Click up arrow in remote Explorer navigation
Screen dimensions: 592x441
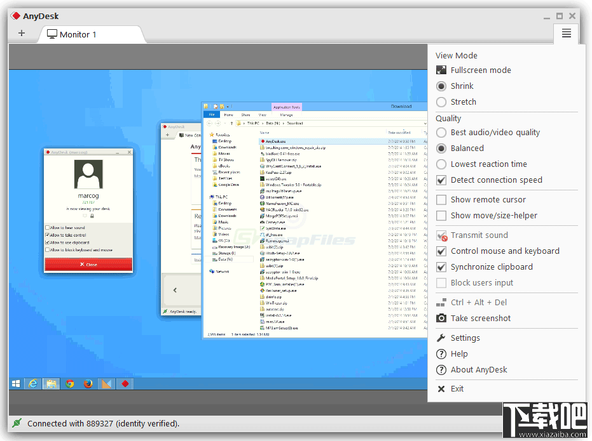[x=231, y=123]
